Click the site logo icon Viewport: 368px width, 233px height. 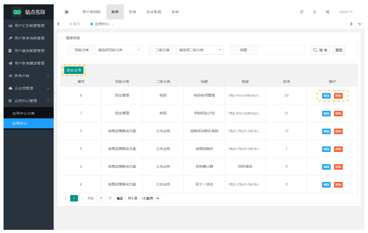17,12
